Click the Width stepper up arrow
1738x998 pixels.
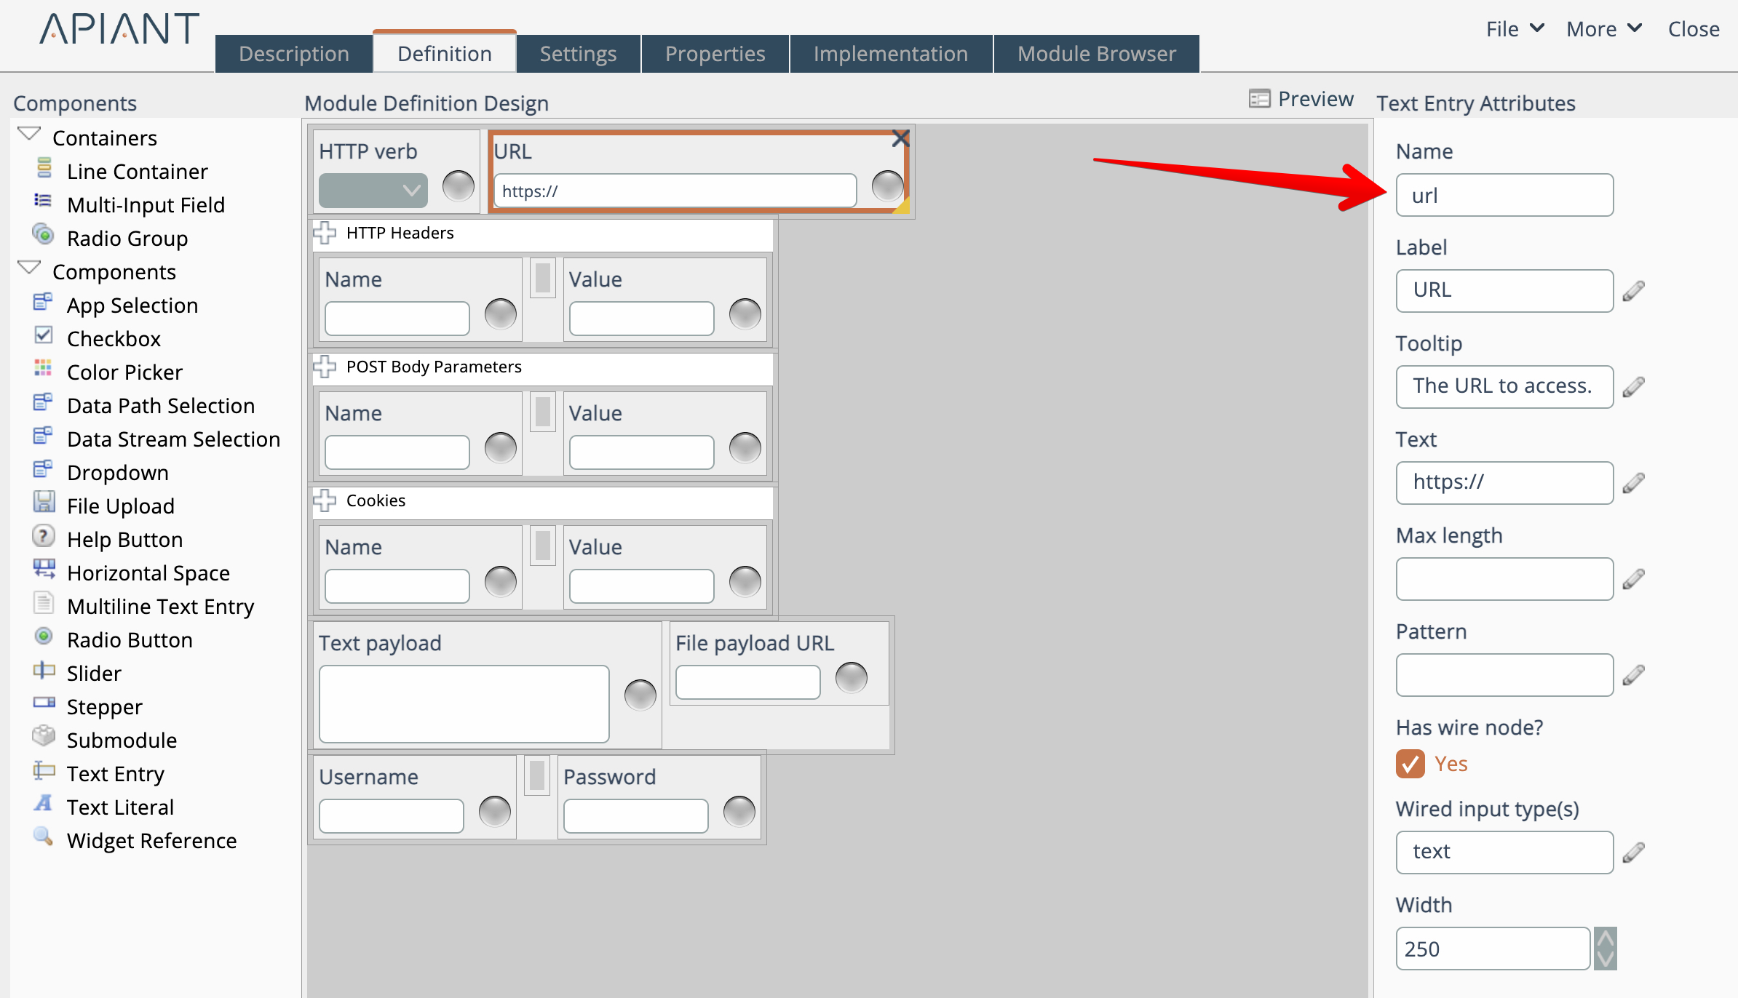pyautogui.click(x=1605, y=938)
